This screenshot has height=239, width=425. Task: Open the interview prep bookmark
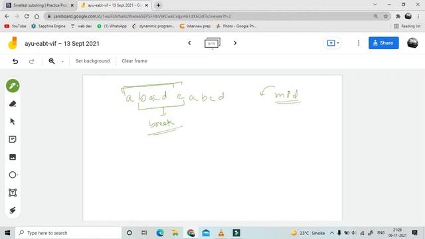coord(195,26)
